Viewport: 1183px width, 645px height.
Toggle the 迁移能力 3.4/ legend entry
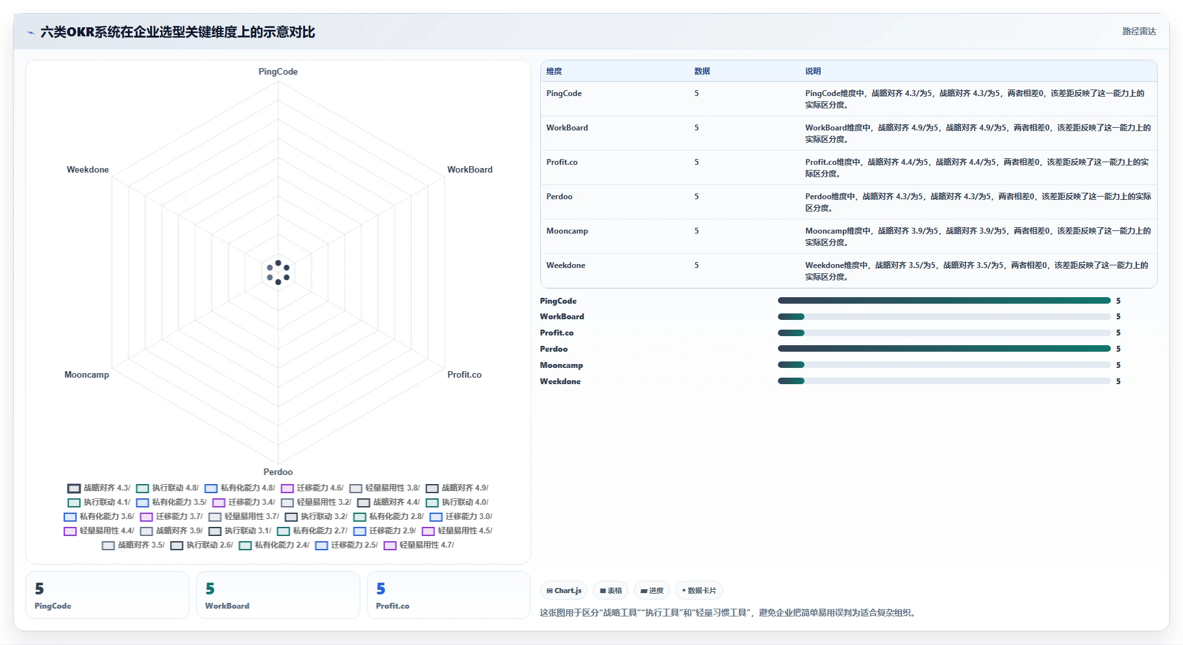point(243,502)
